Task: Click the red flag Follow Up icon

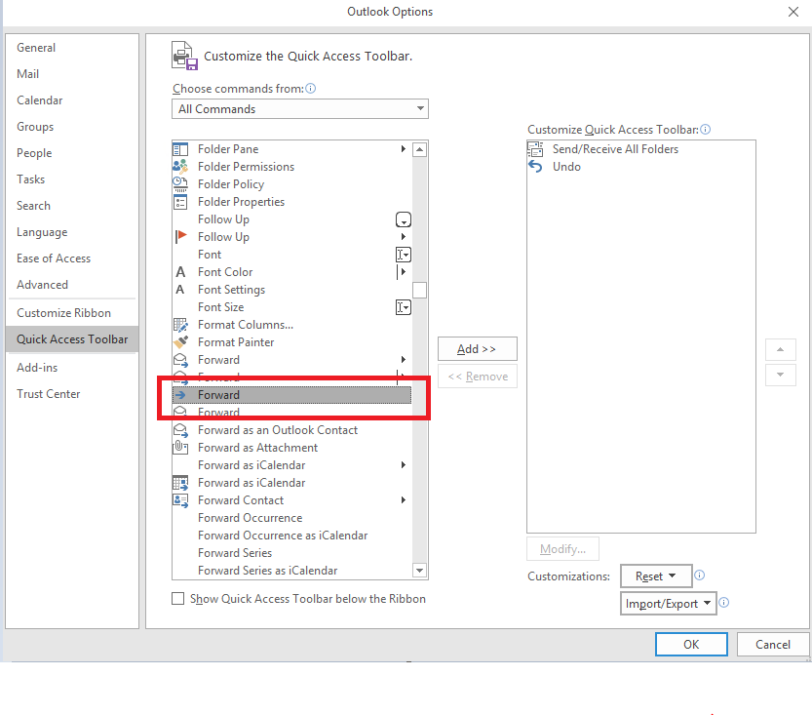Action: 180,237
